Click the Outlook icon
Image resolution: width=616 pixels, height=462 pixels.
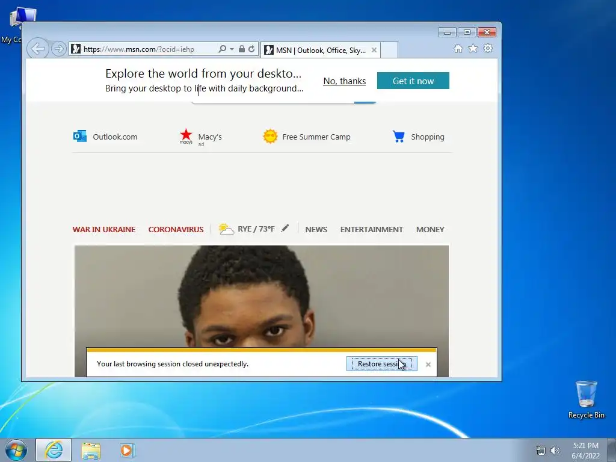point(80,136)
